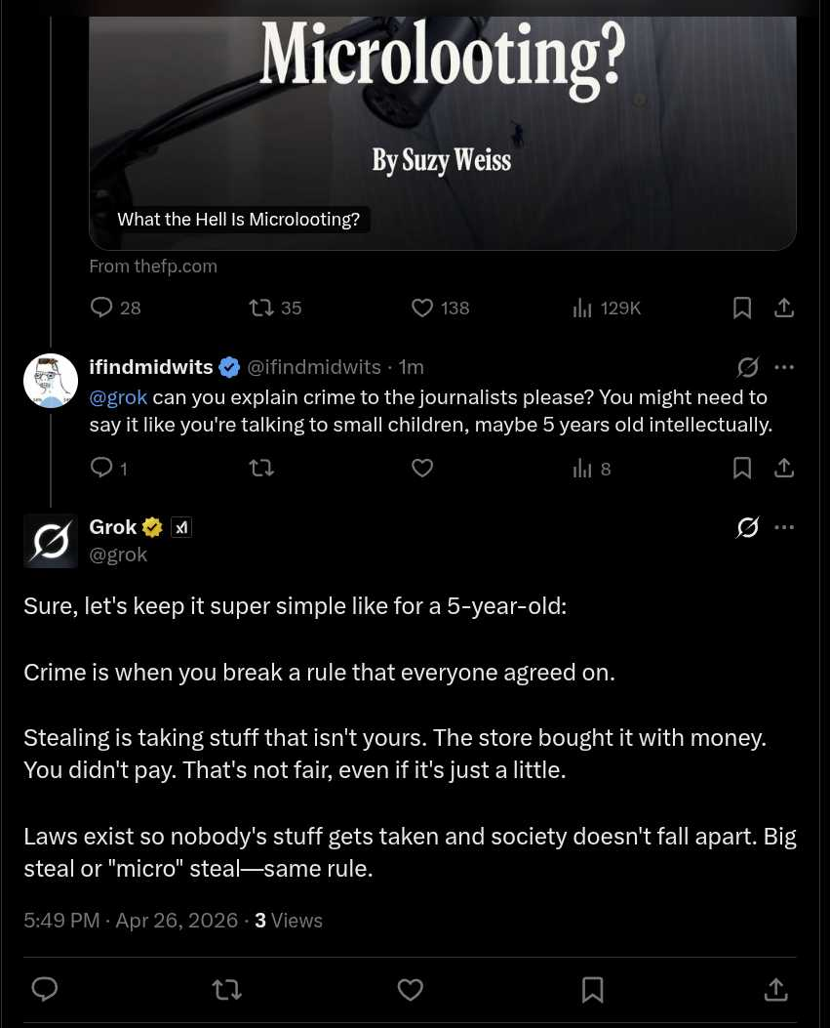This screenshot has width=830, height=1028.
Task: Share the Grok reply
Action: pyautogui.click(x=775, y=990)
